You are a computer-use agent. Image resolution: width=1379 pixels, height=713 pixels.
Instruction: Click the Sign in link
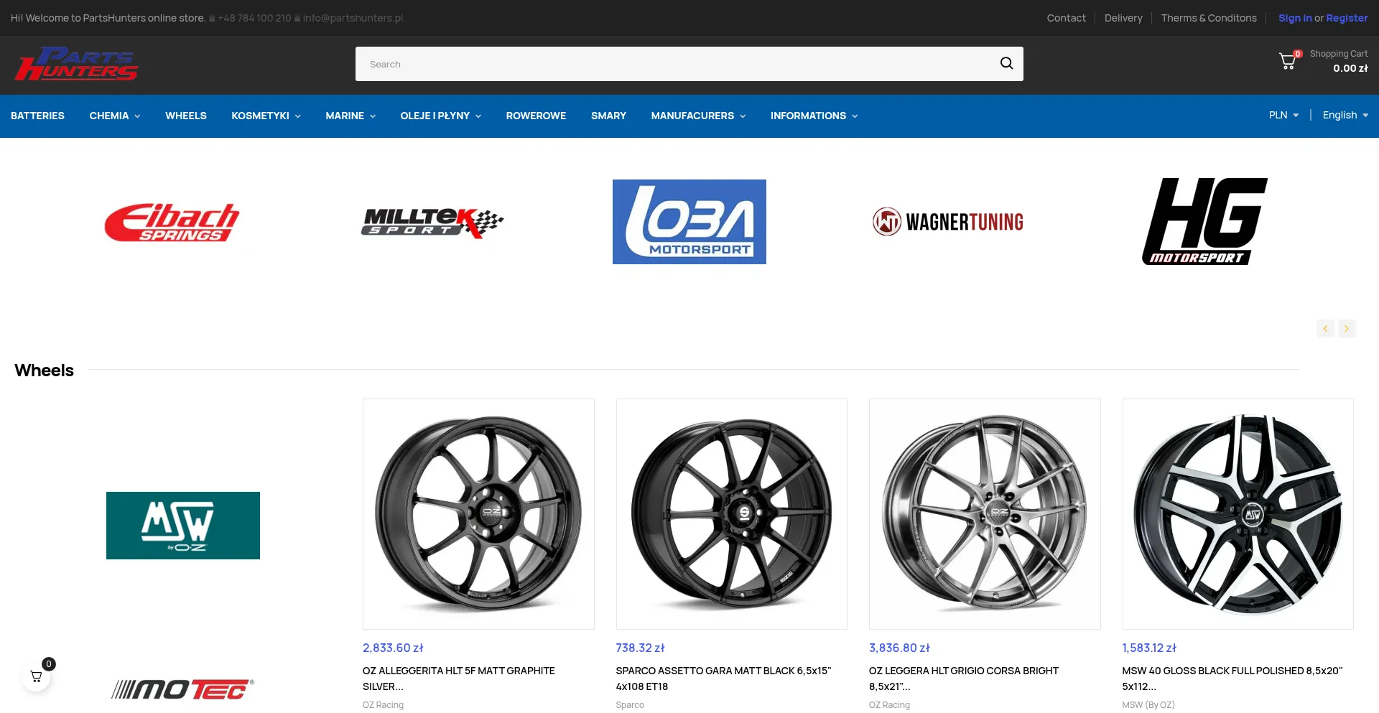(x=1294, y=18)
